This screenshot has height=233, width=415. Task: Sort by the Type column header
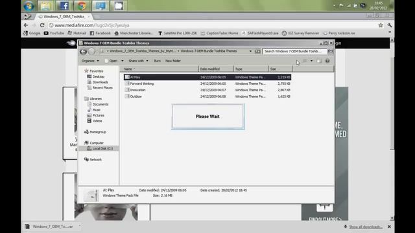pos(251,69)
